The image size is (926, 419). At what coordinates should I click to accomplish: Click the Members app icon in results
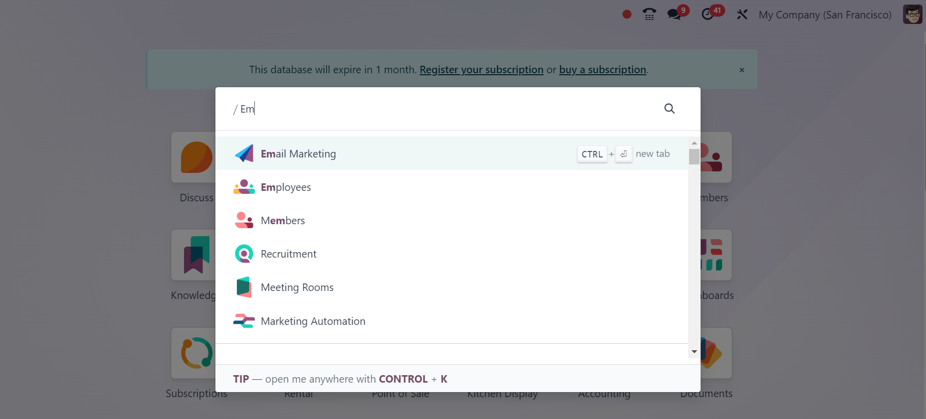(244, 220)
